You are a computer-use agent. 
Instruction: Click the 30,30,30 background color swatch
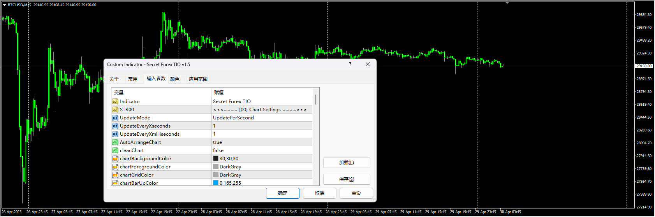(x=216, y=159)
